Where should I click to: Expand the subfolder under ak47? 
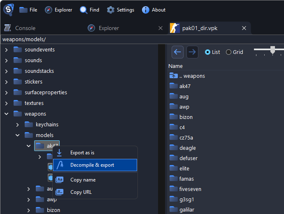pos(40,157)
